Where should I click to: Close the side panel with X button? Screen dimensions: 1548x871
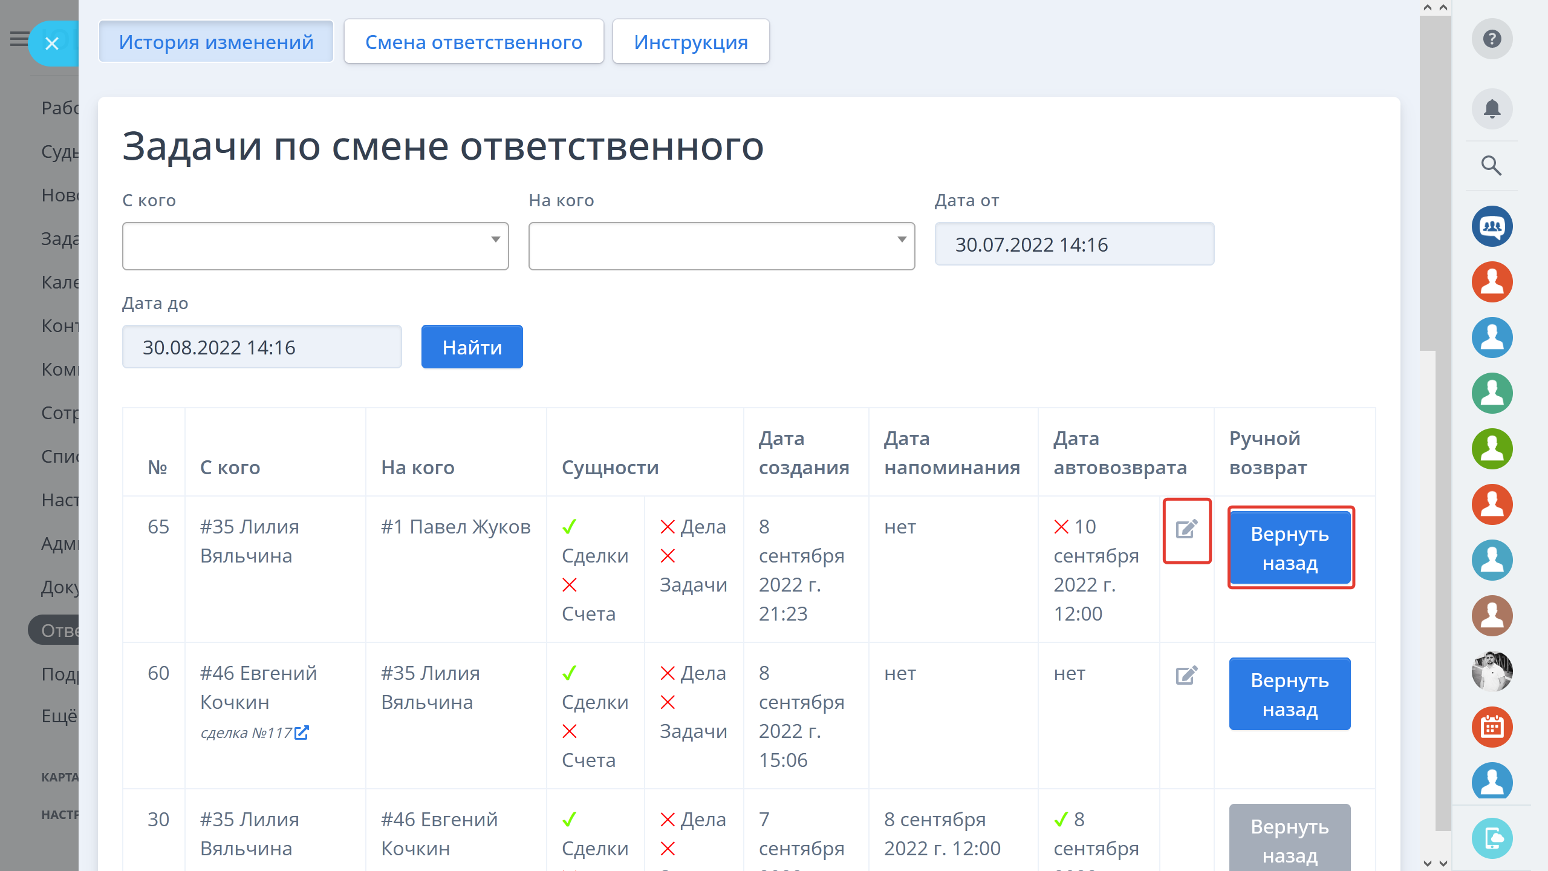pyautogui.click(x=52, y=44)
